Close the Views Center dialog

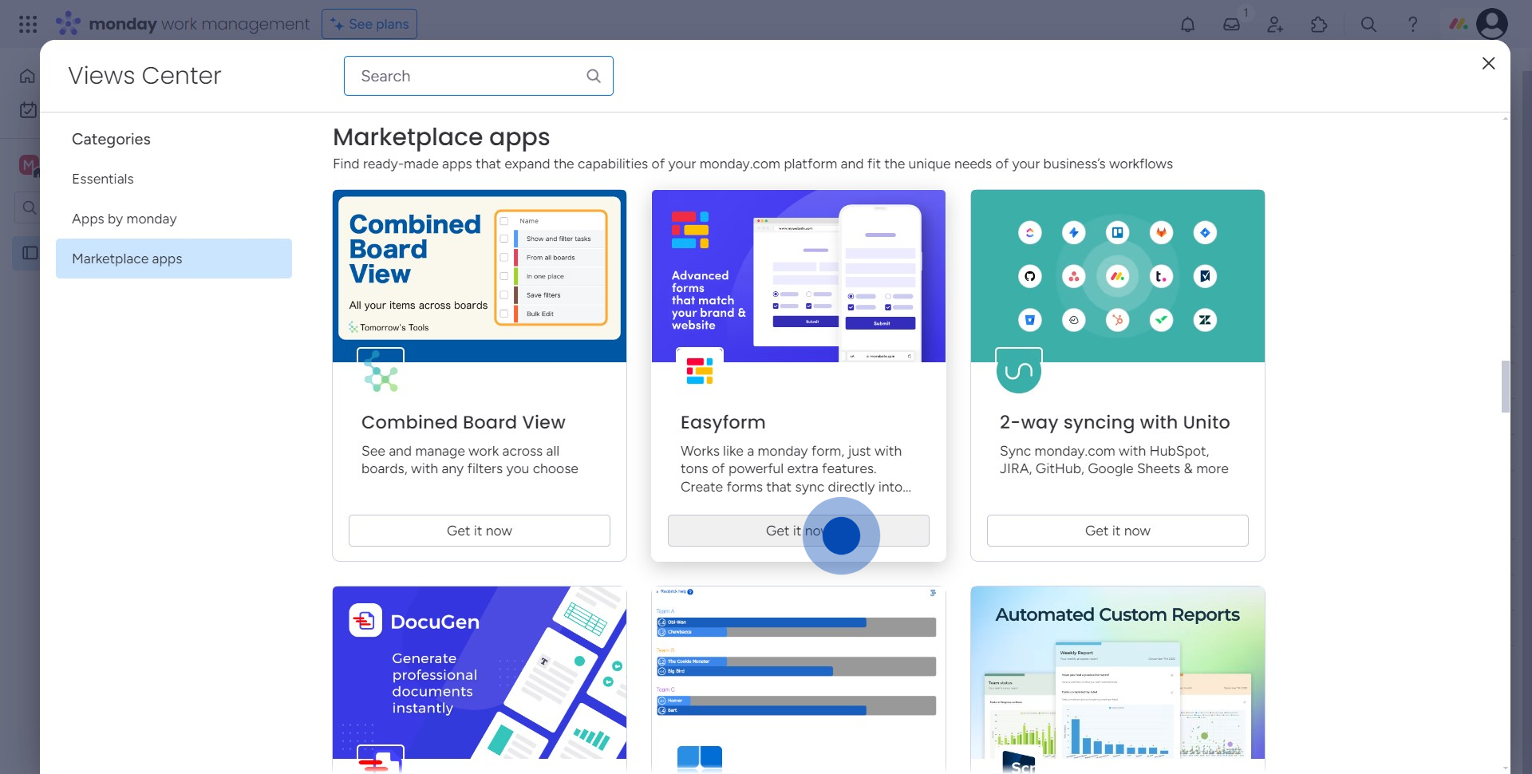[x=1488, y=64]
